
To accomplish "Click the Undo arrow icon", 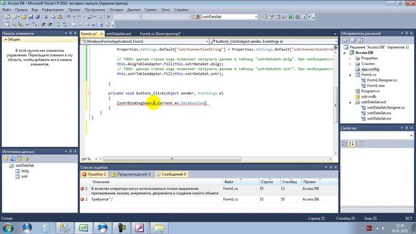I will click(68, 17).
